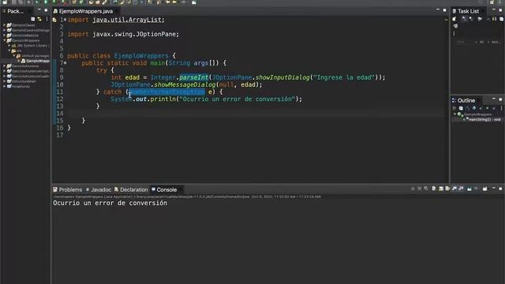Select the EjemploWrappers class in Outline

click(x=477, y=114)
